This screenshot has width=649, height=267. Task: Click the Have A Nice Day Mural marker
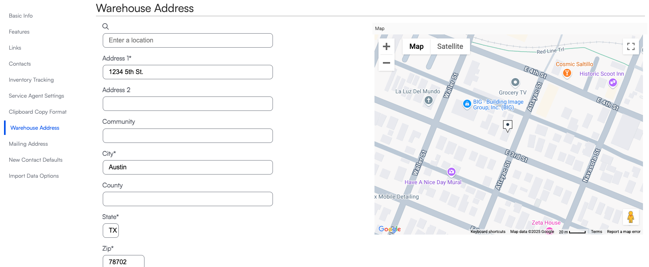pyautogui.click(x=452, y=172)
